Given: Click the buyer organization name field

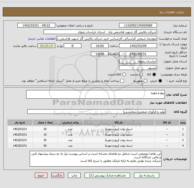Looking at the screenshot, I should tap(100, 32).
